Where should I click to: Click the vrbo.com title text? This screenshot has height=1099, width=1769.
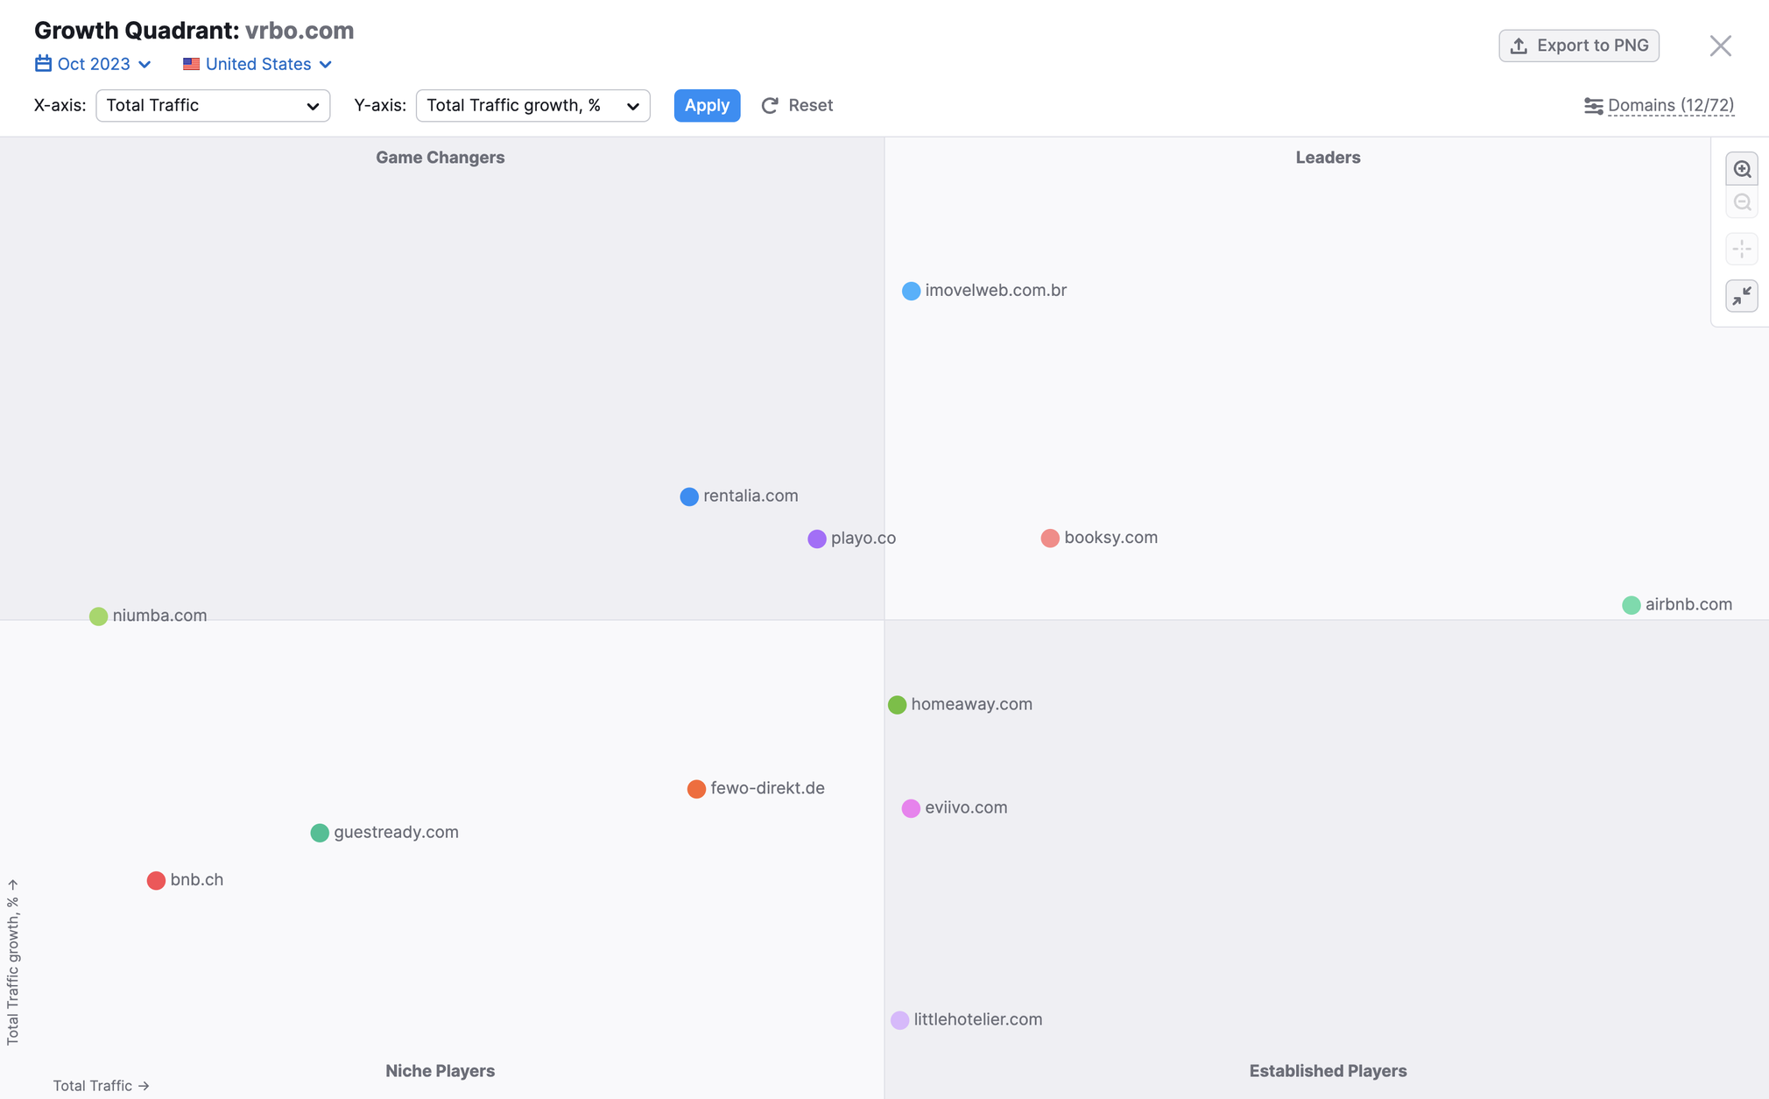[300, 30]
